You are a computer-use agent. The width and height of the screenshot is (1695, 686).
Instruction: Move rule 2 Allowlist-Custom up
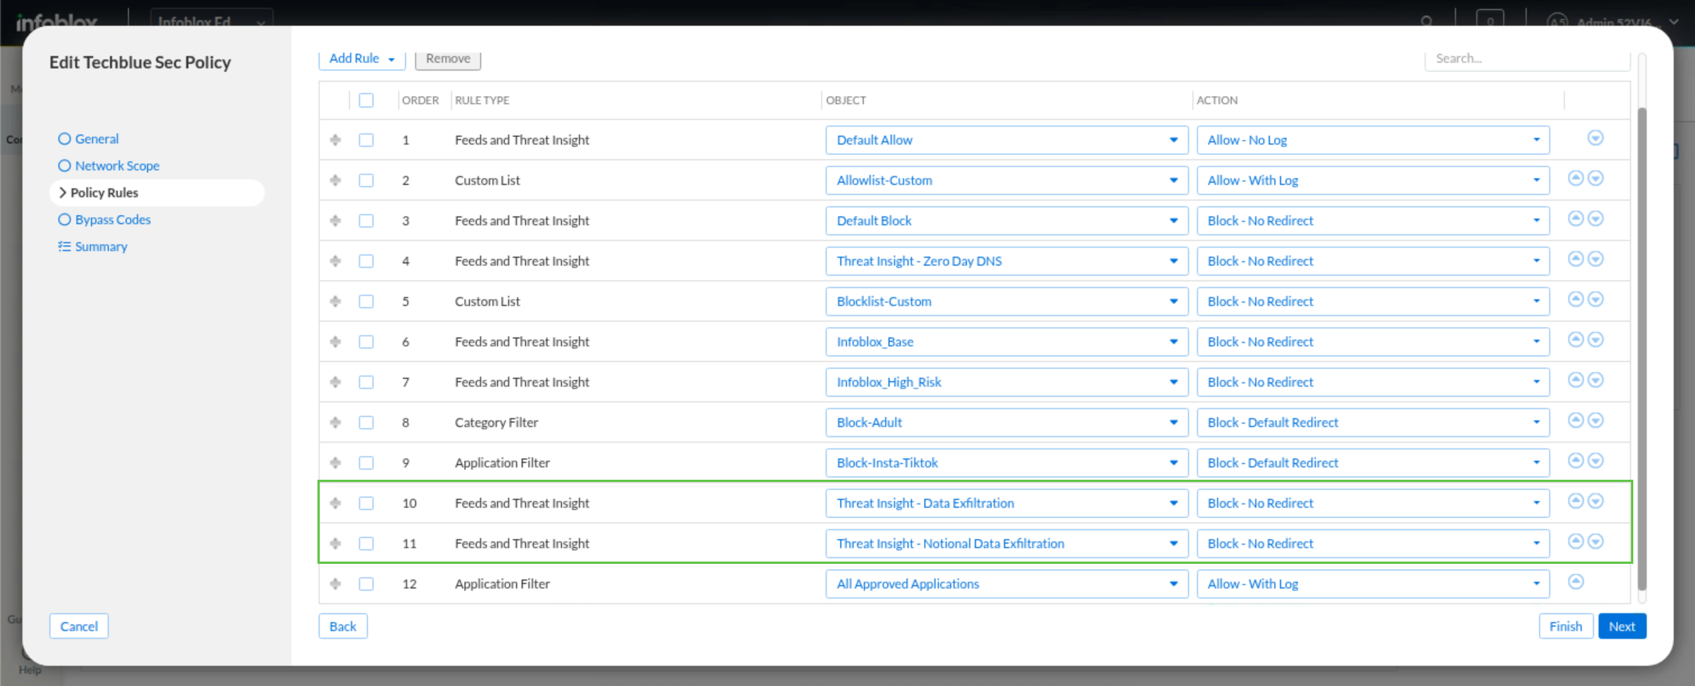tap(1575, 178)
